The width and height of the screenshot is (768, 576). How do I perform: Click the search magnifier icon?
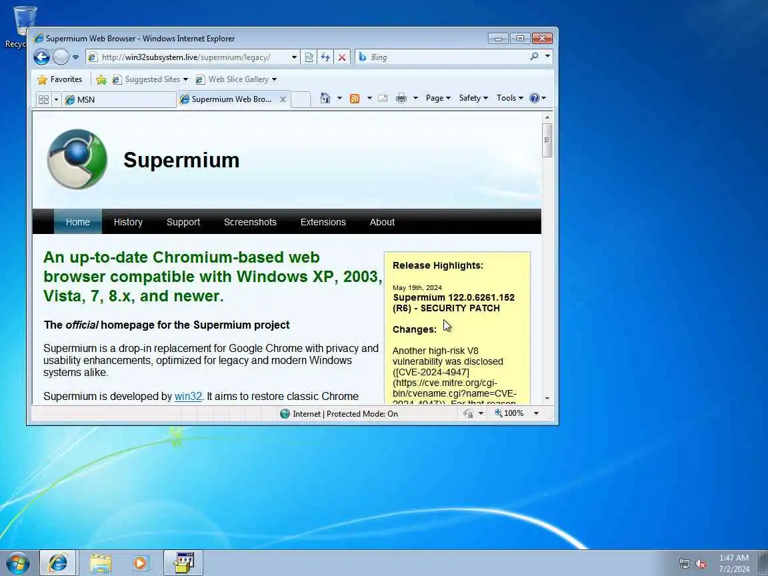(x=535, y=57)
